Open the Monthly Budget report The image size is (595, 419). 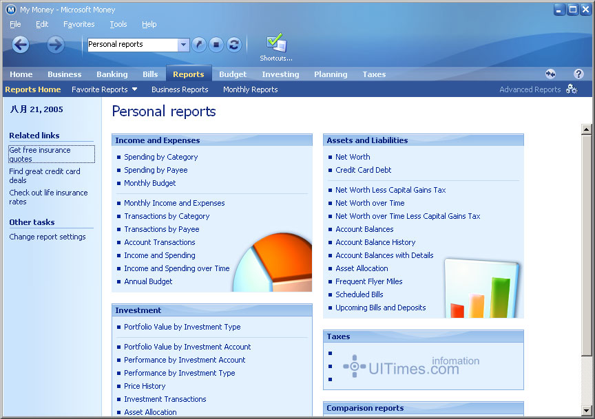pyautogui.click(x=150, y=183)
